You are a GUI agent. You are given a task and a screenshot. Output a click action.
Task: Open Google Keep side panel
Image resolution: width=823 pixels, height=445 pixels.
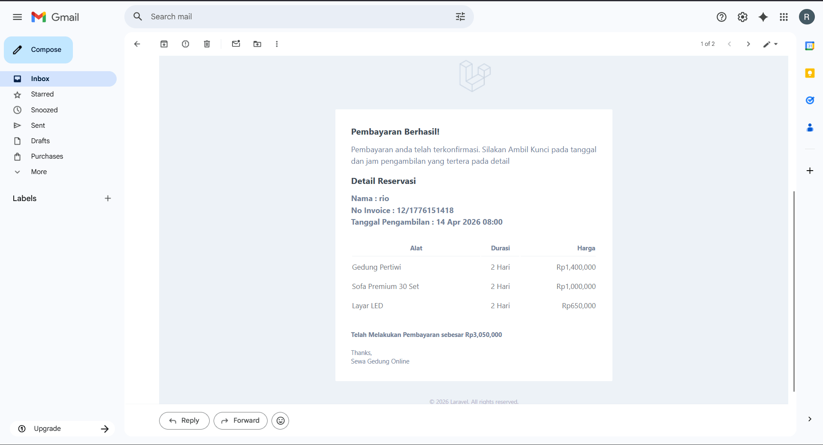[810, 73]
